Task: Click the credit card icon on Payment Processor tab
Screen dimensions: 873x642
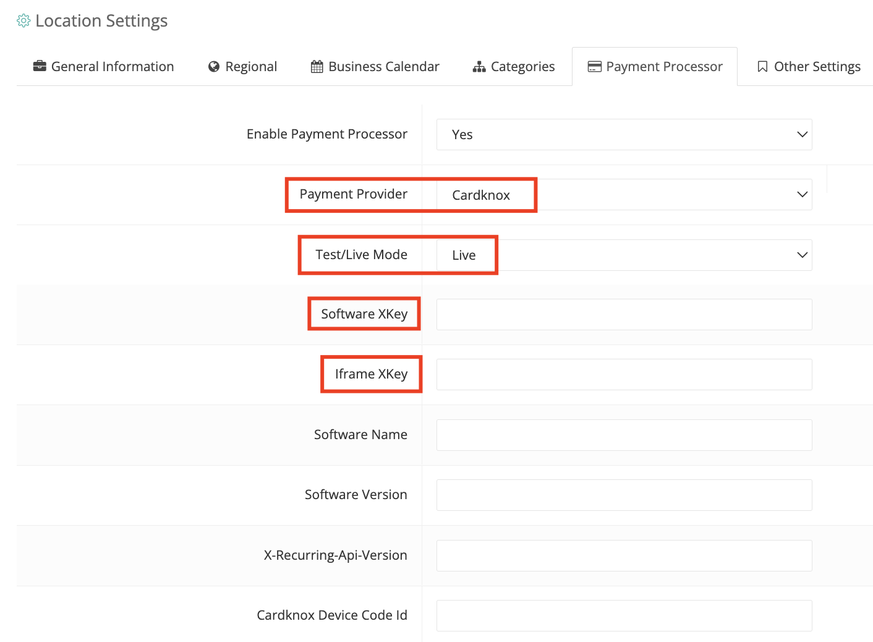Action: (595, 67)
